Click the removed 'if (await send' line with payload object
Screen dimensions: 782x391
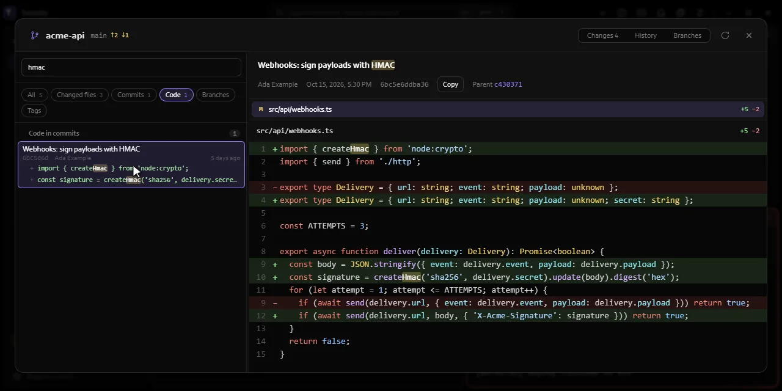coord(508,302)
